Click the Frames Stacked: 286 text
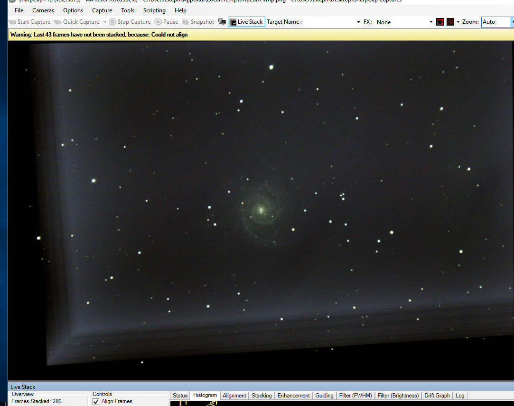The height and width of the screenshot is (406, 514). (37, 401)
